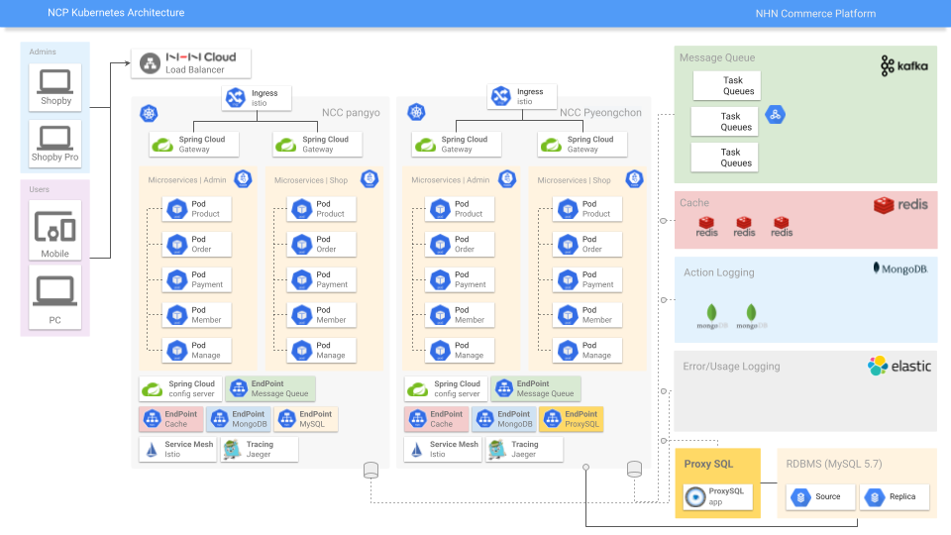The height and width of the screenshot is (535, 951).
Task: Click the Kubernetes icon for Pyeongchon Microservices Shop
Action: point(634,179)
